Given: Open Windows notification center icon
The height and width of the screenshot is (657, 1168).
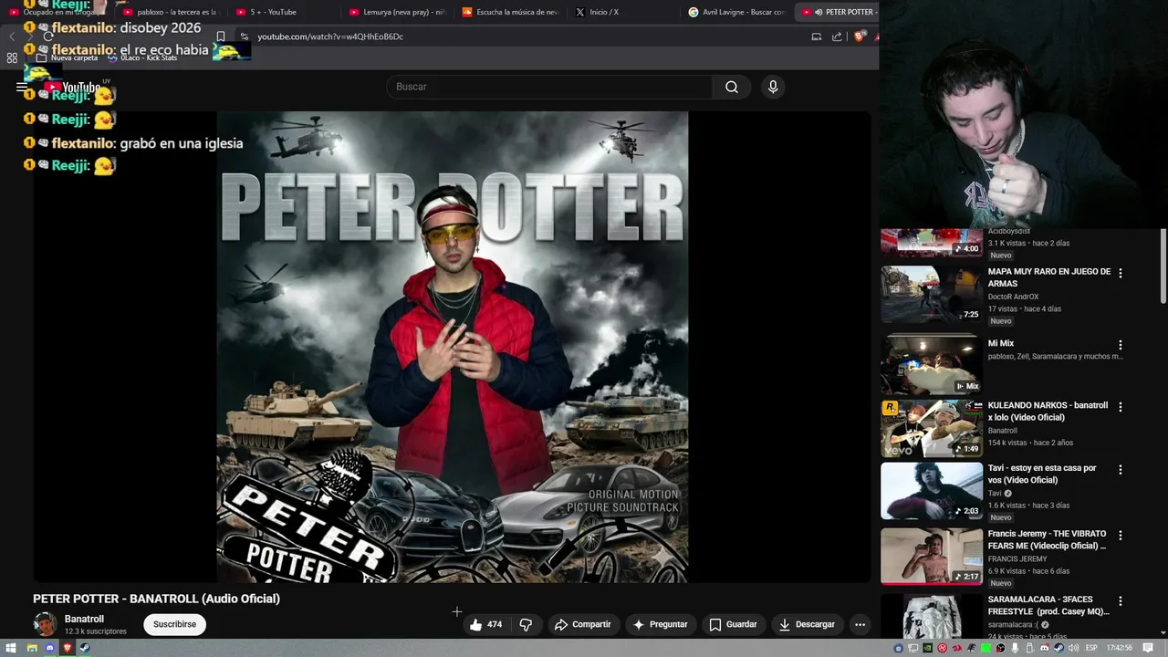Looking at the screenshot, I should [1148, 648].
